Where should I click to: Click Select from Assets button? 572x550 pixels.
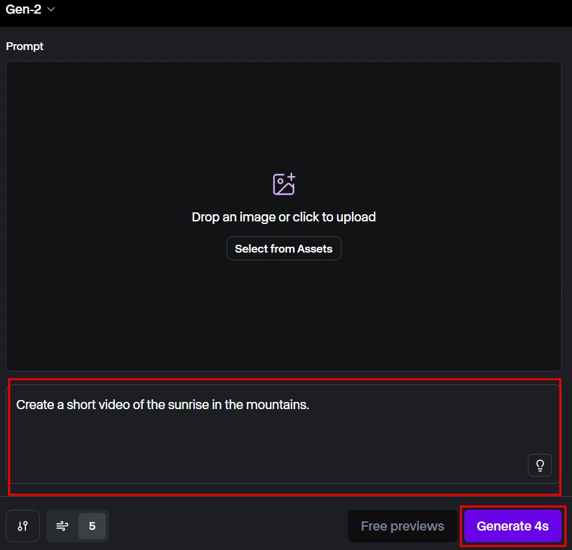click(x=284, y=249)
